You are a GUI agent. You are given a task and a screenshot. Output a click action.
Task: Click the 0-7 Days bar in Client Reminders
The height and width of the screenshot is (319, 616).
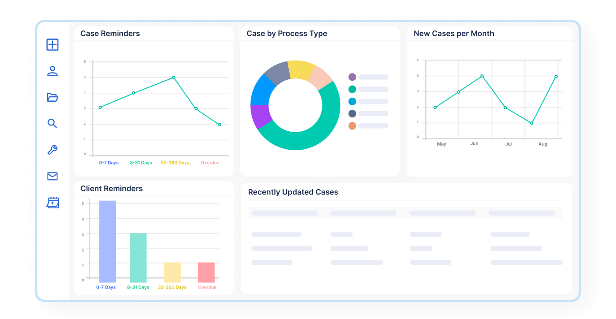(108, 241)
